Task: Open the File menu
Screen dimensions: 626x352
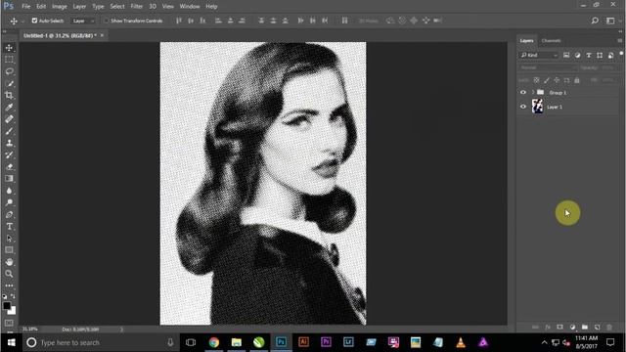Action: click(26, 7)
